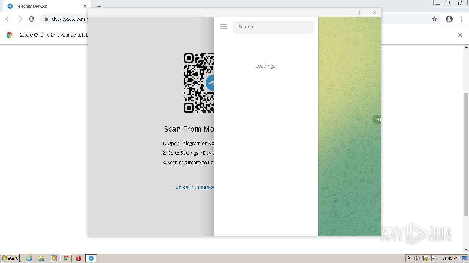This screenshot has width=469, height=263.
Task: Minimize the Chrome browser window
Action: tap(438, 3)
